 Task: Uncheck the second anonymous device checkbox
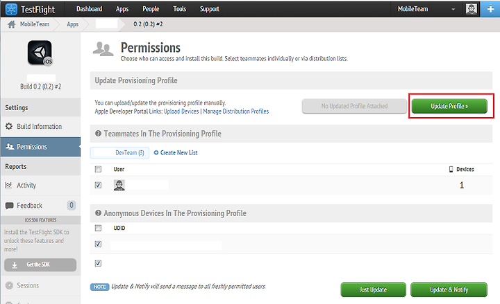click(x=98, y=263)
